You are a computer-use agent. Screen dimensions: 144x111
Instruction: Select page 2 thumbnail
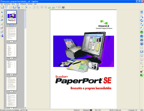tap(12, 34)
